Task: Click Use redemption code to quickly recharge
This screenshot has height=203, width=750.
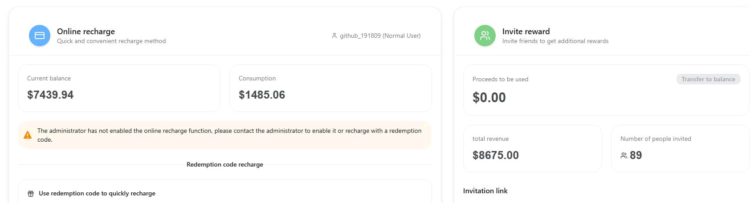Action: pos(97,193)
